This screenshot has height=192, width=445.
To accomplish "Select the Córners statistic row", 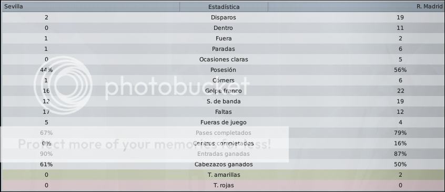I will [x=223, y=80].
